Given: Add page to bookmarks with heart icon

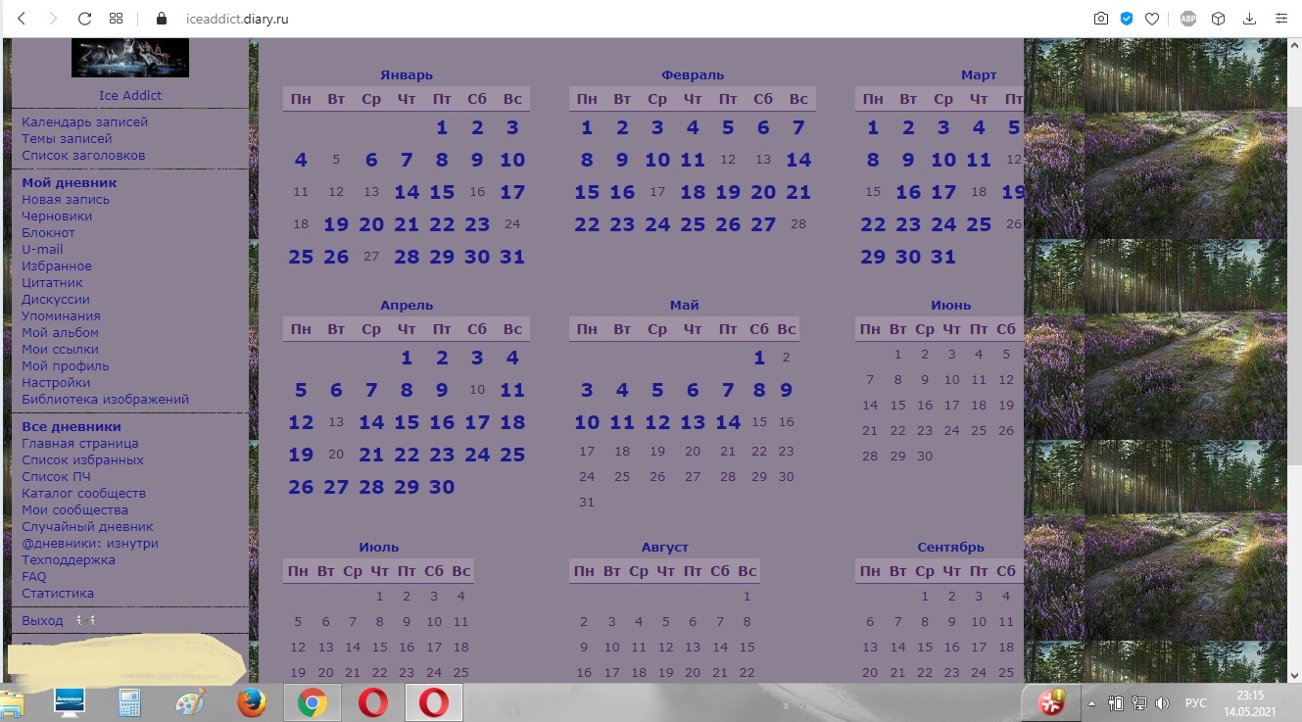Looking at the screenshot, I should coord(1153,19).
